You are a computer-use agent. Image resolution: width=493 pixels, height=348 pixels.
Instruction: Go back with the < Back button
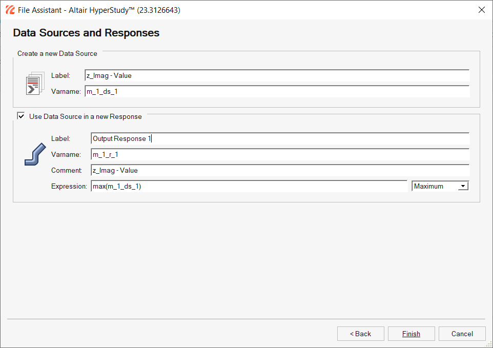pos(361,334)
